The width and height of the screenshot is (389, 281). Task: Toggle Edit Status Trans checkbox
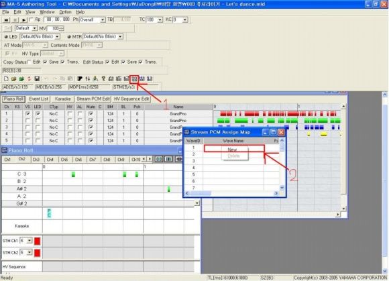pyautogui.click(x=141, y=62)
